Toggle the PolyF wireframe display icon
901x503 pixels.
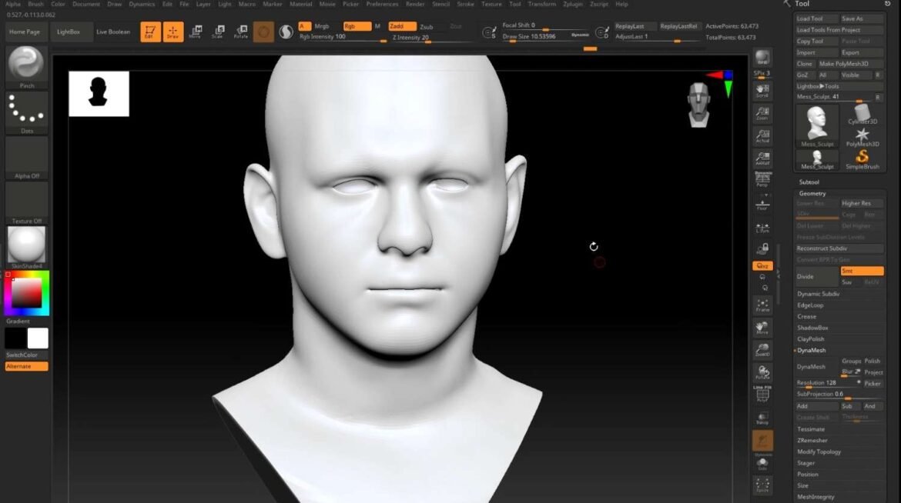(x=762, y=394)
